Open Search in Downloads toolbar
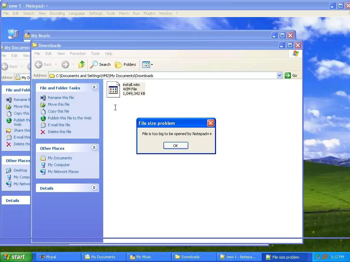 click(100, 64)
